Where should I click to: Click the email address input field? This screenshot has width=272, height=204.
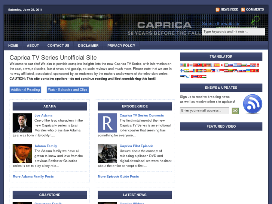204,110
